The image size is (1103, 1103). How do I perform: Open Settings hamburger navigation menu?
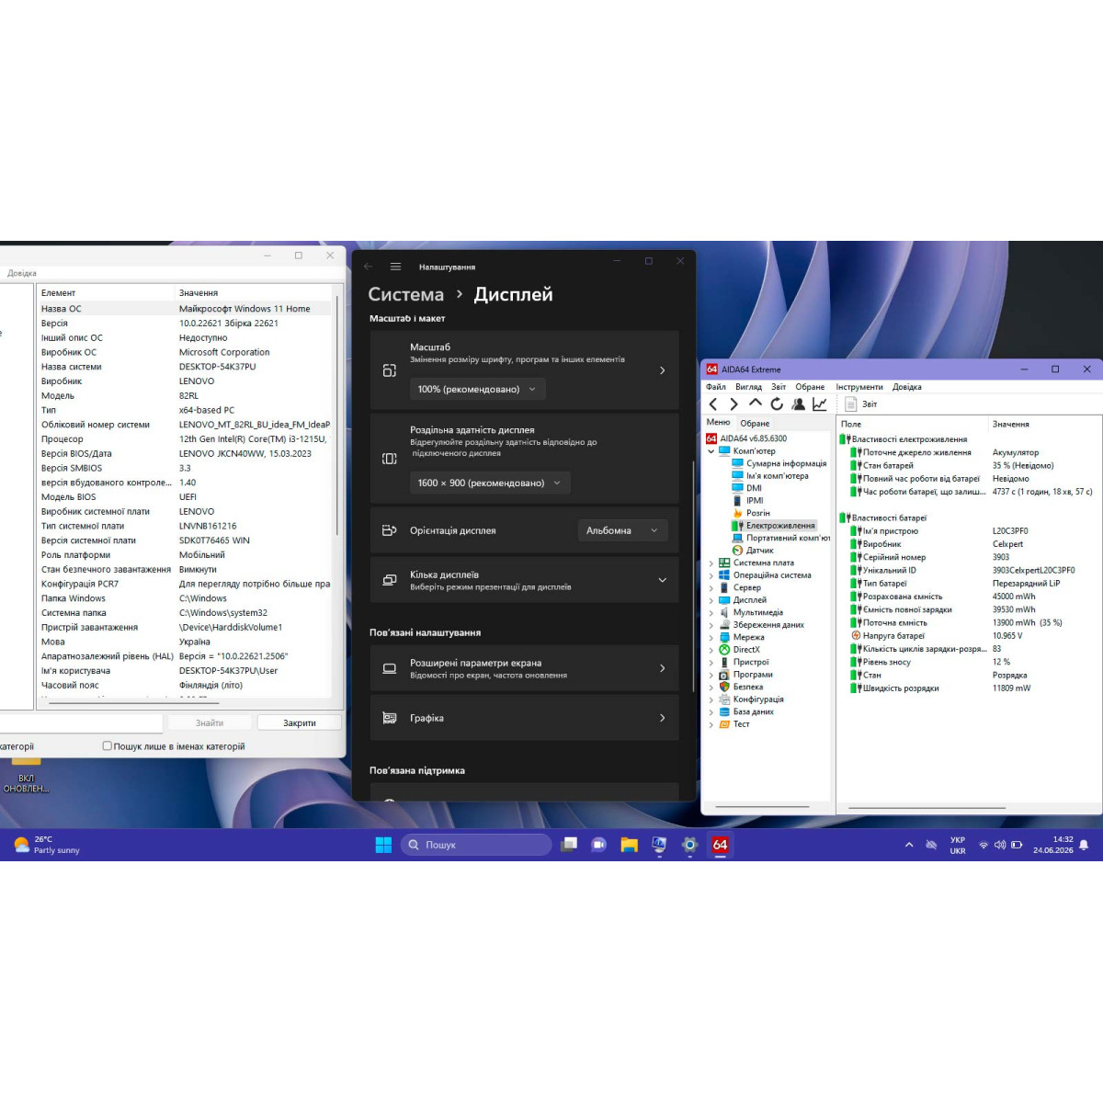pos(395,267)
